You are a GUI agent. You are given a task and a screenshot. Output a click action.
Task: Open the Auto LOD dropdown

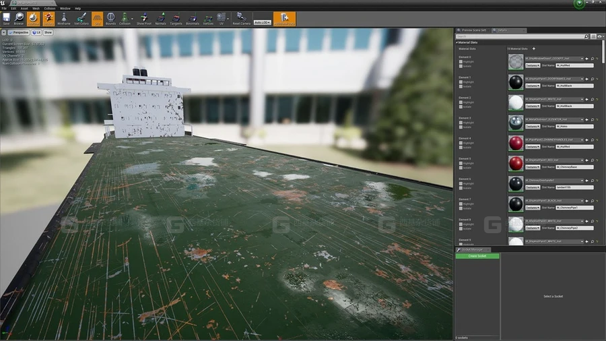(x=262, y=22)
